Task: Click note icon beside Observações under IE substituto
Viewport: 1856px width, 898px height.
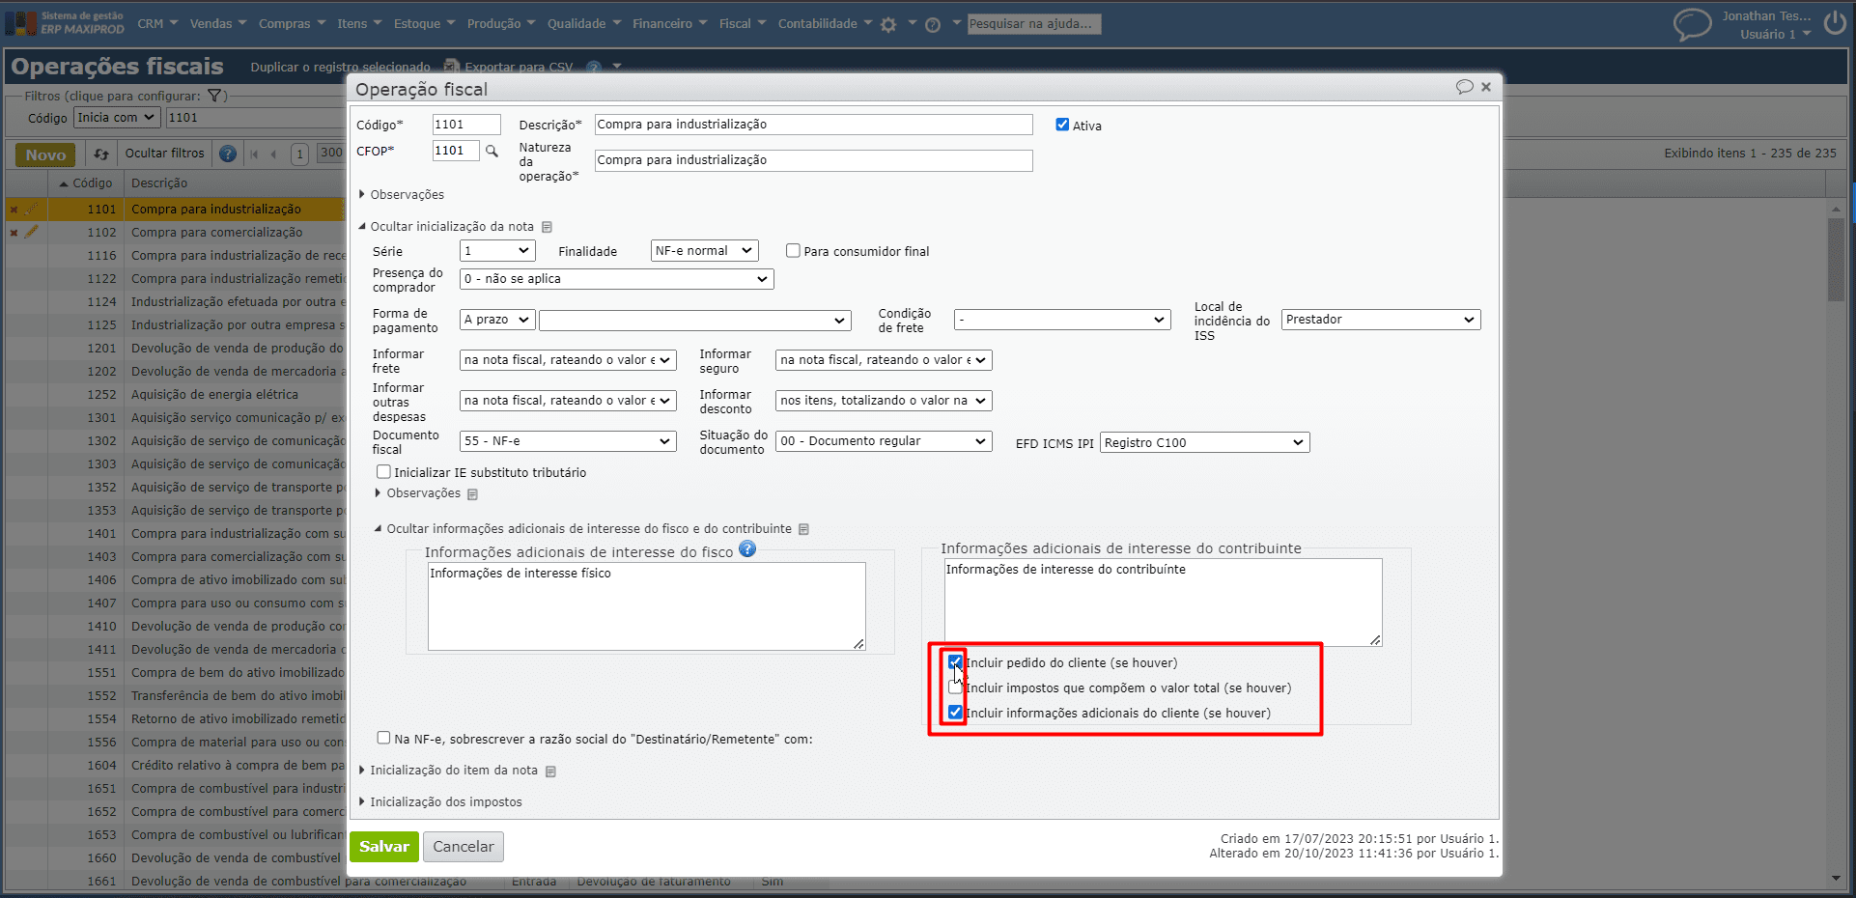Action: pos(472,494)
